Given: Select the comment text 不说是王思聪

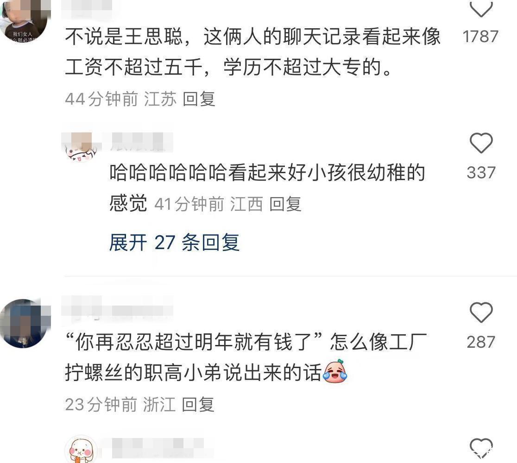Looking at the screenshot, I should pyautogui.click(x=124, y=36).
